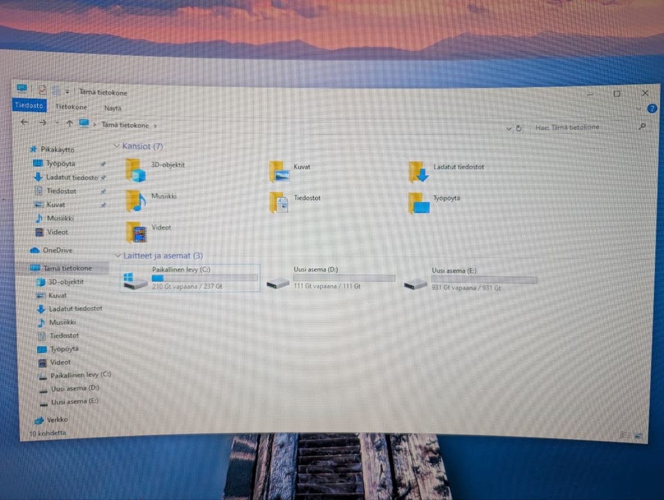Go up one folder level arrow

69,123
